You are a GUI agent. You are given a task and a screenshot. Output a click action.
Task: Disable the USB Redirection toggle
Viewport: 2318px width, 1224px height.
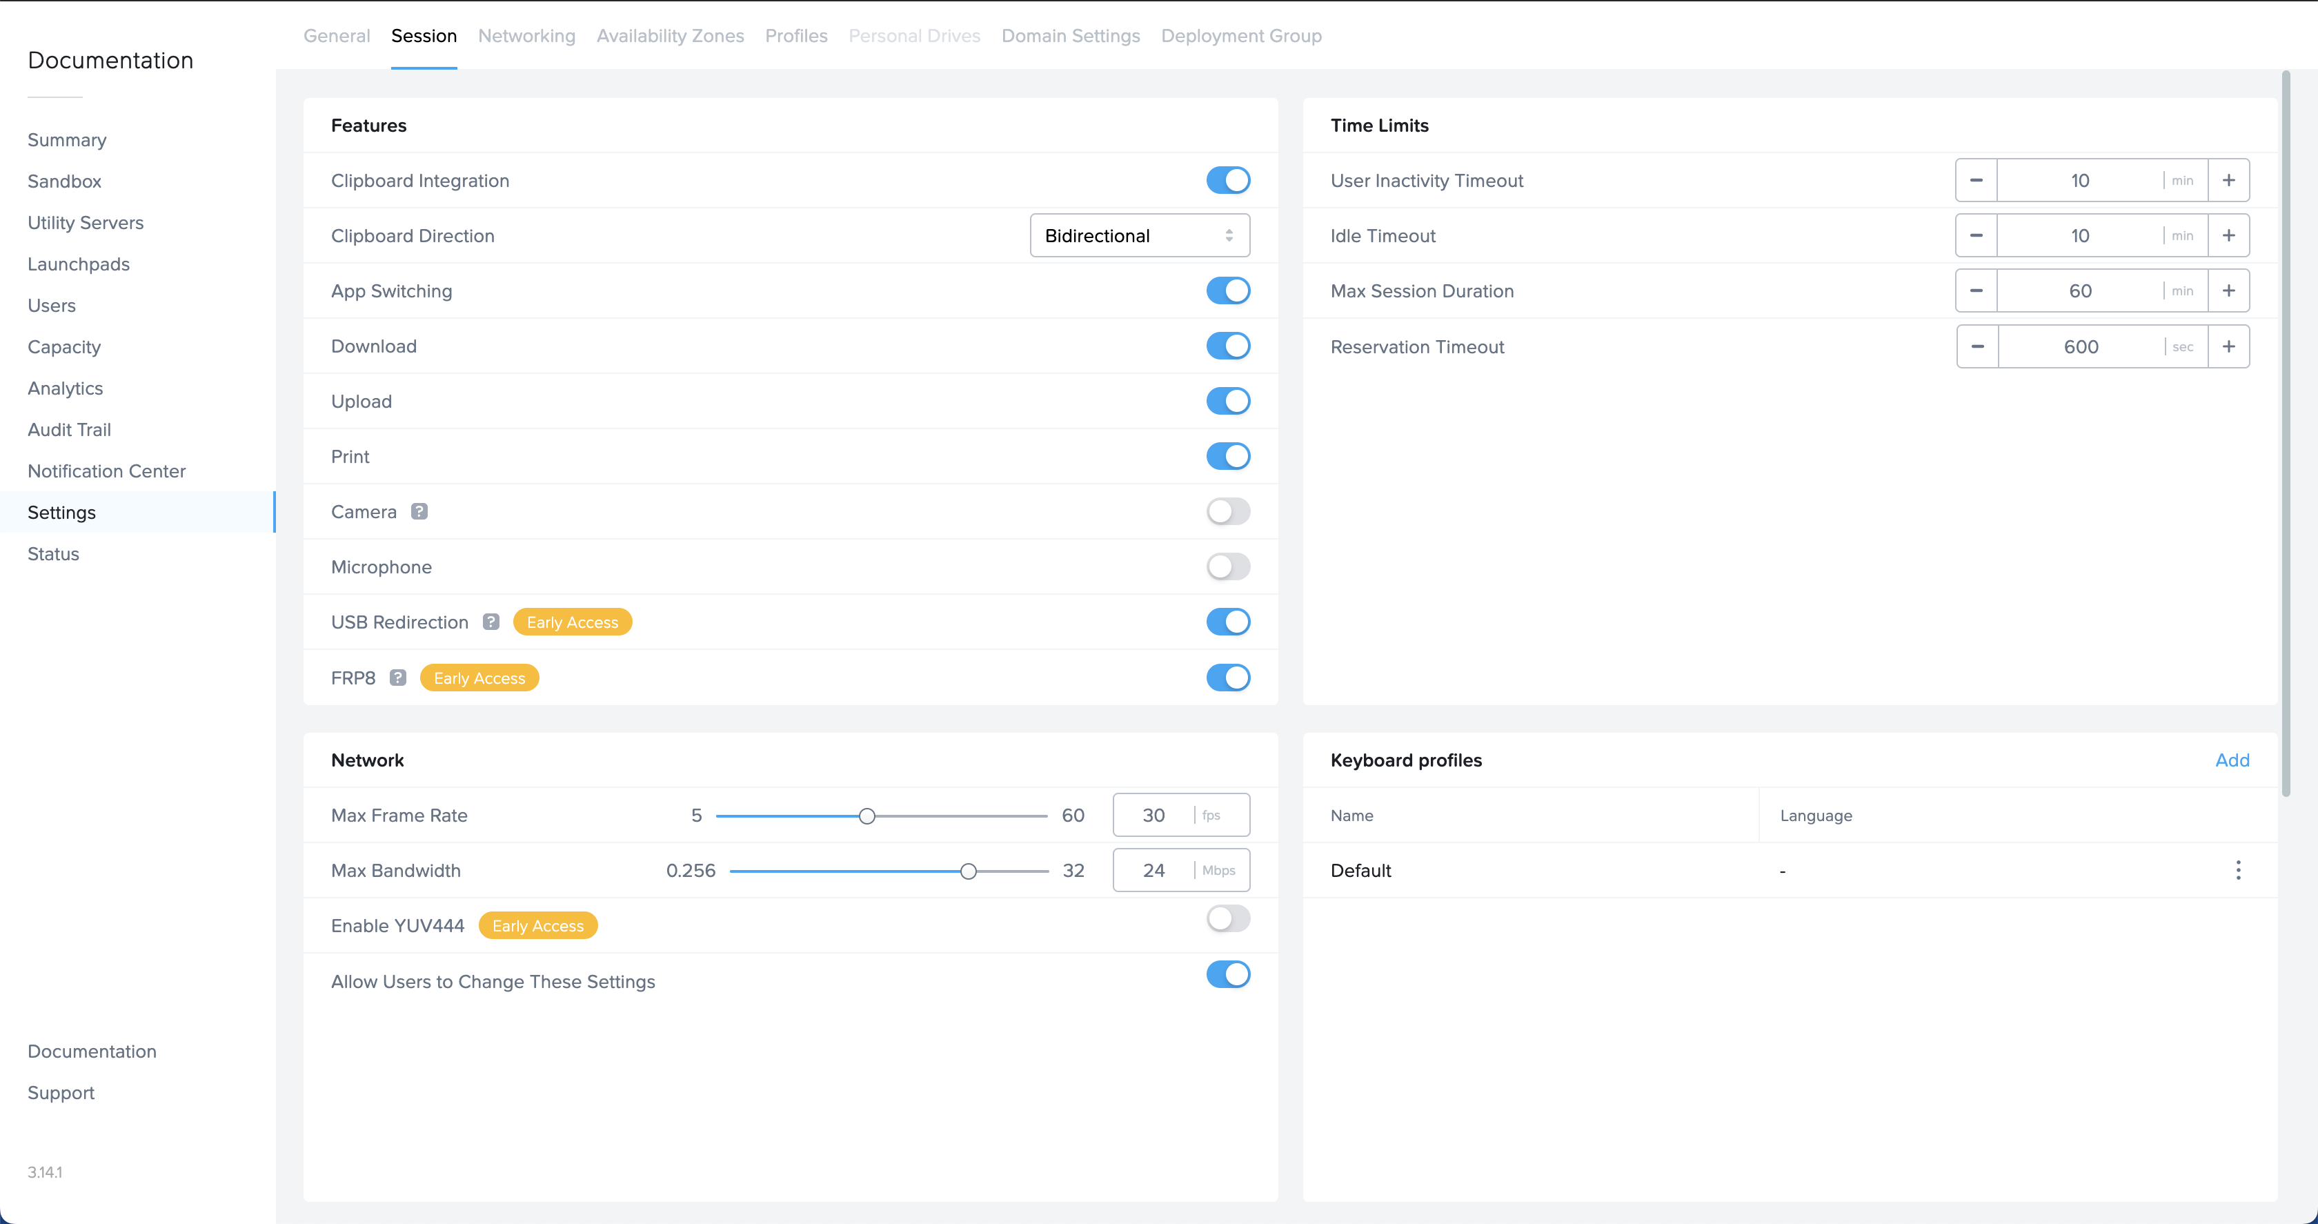1228,621
